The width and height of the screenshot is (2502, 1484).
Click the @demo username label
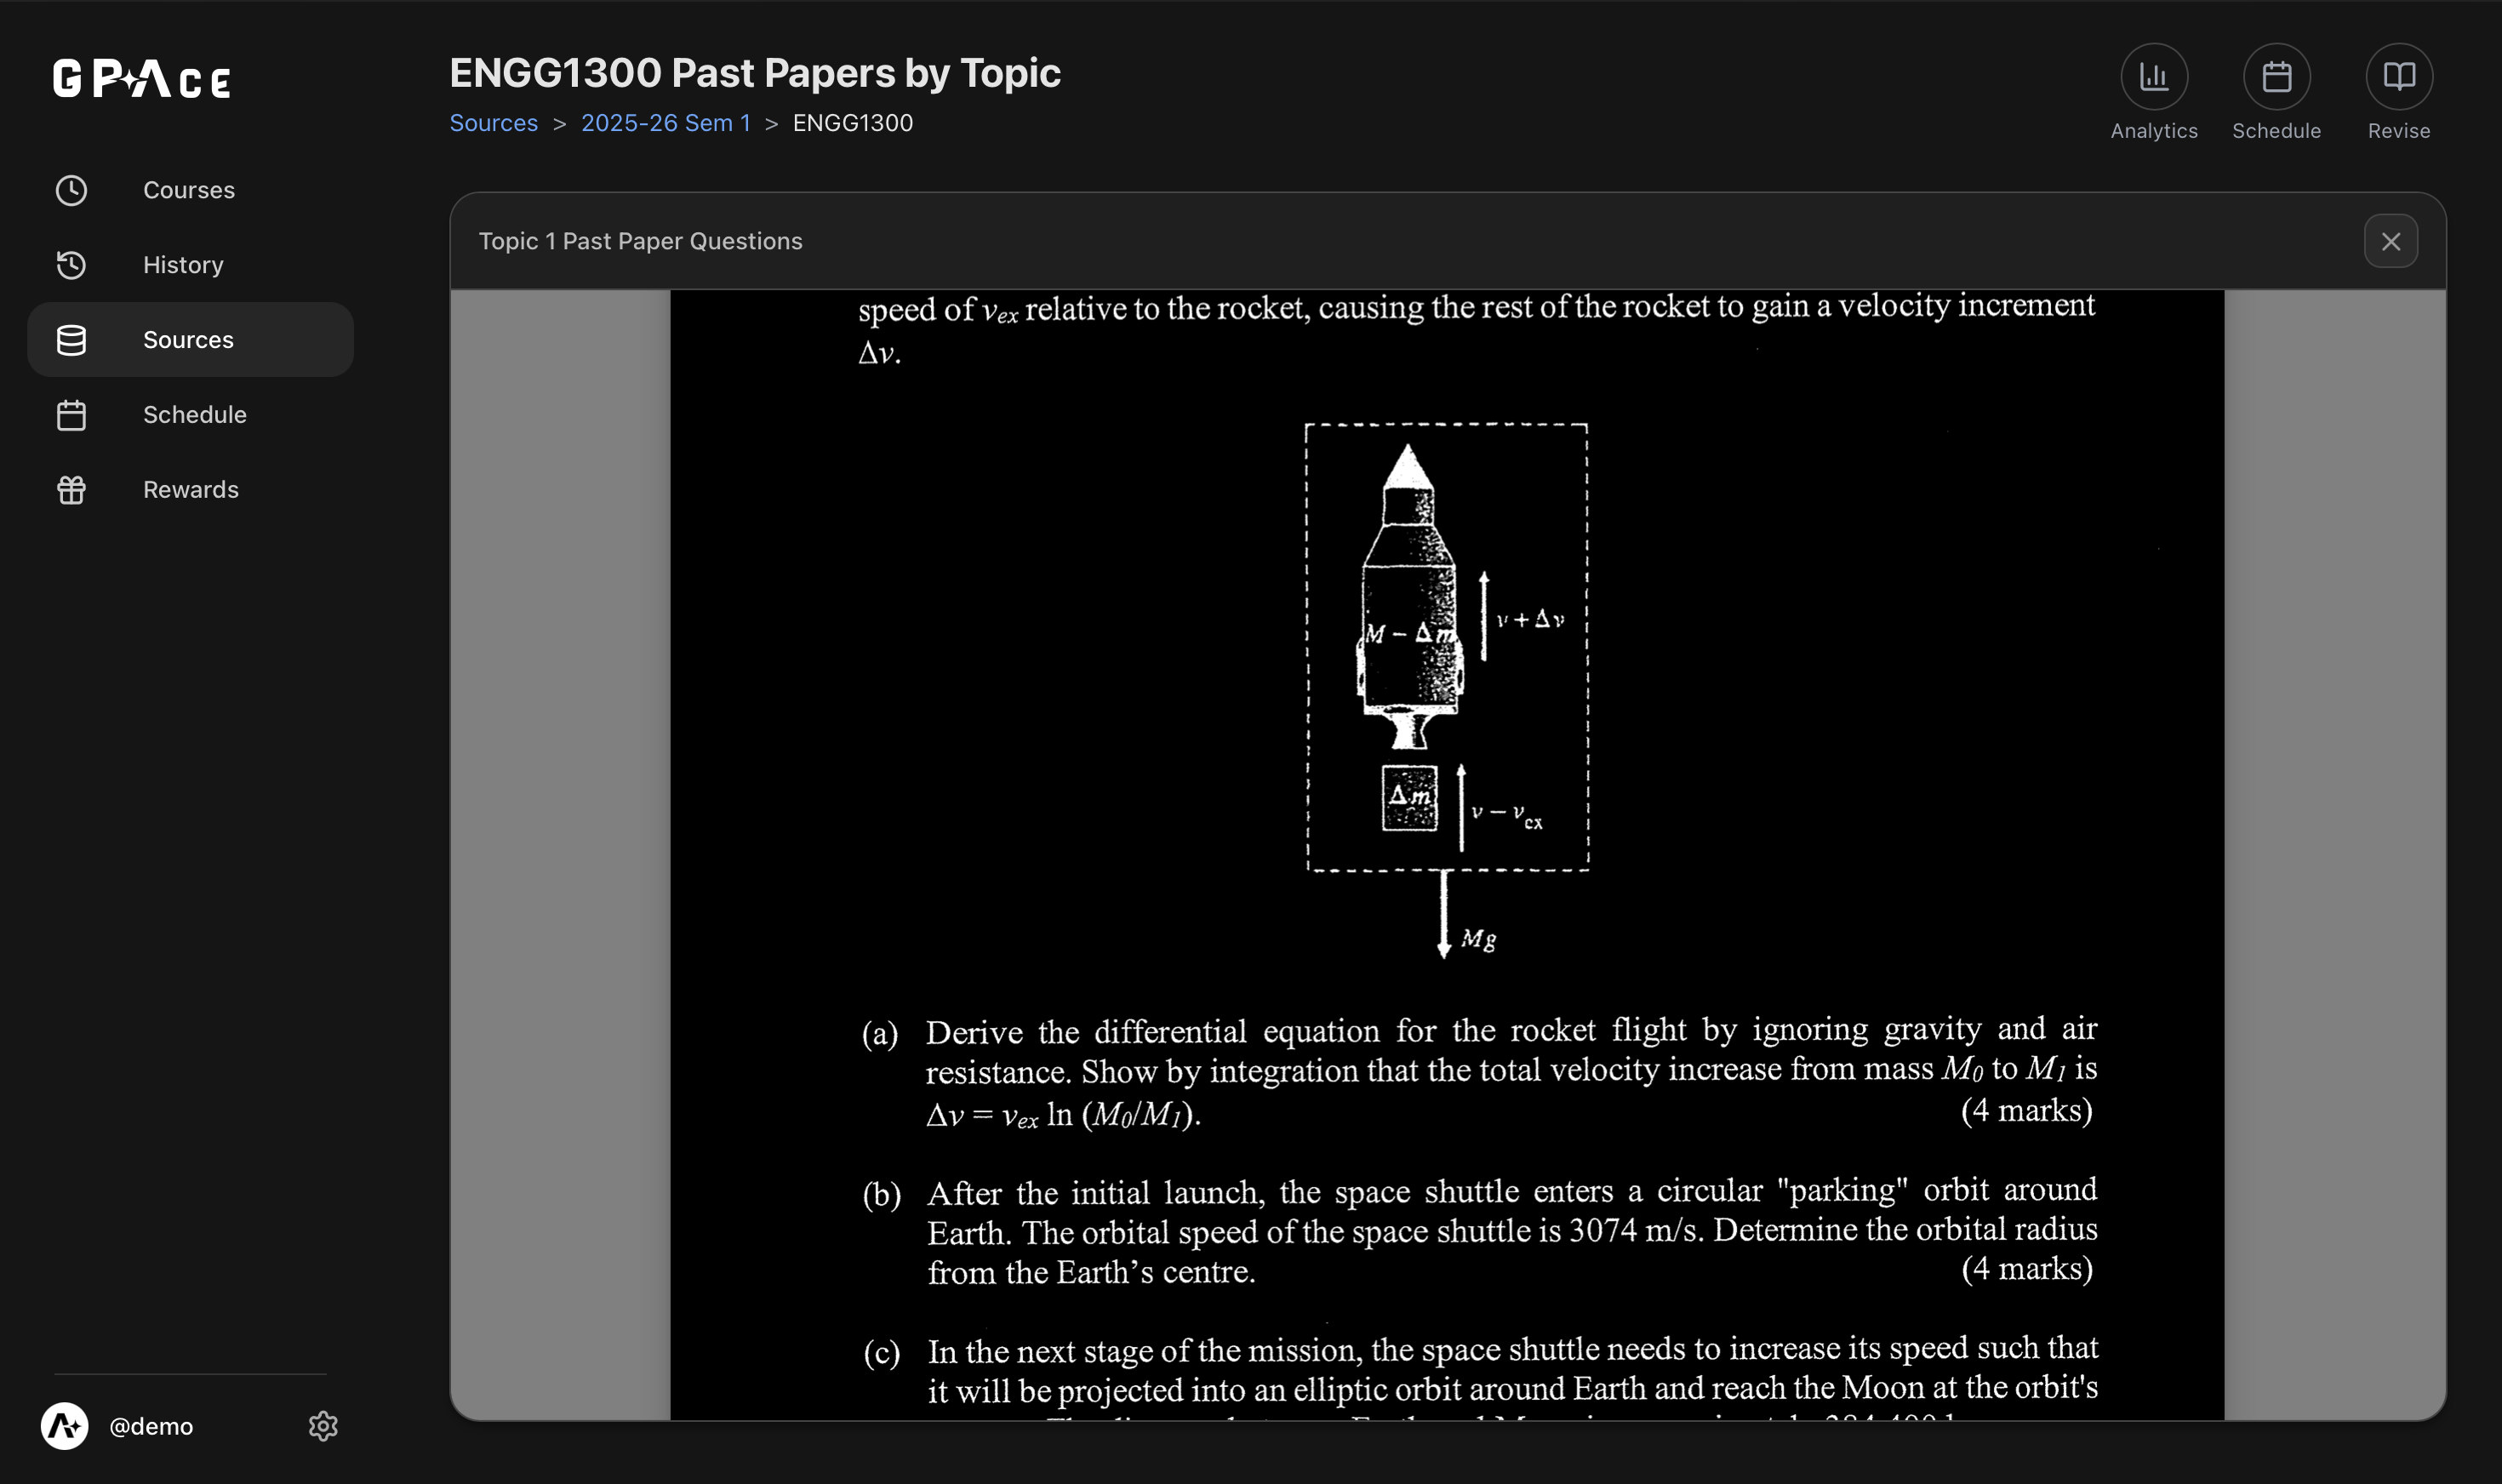[x=151, y=1426]
